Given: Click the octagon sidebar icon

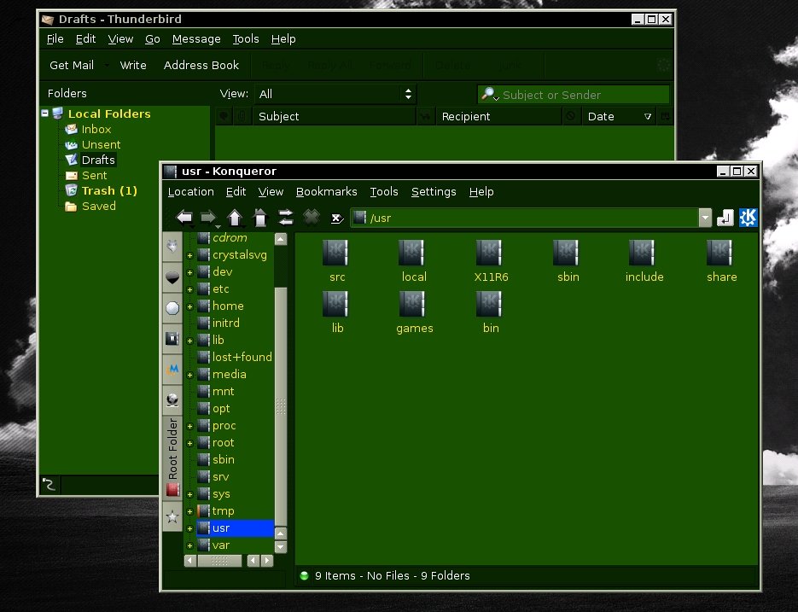Looking at the screenshot, I should pos(172,308).
